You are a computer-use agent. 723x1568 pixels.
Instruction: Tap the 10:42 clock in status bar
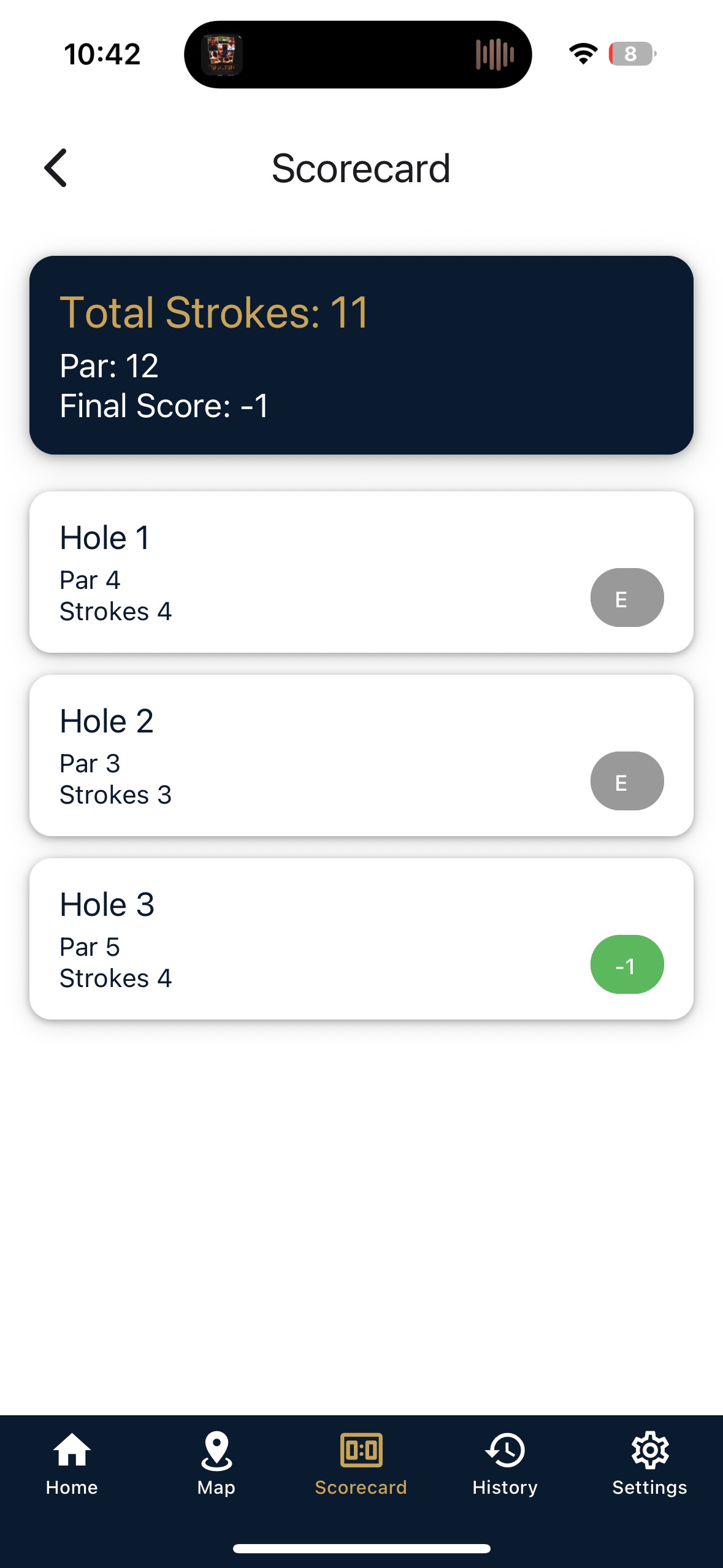coord(102,54)
